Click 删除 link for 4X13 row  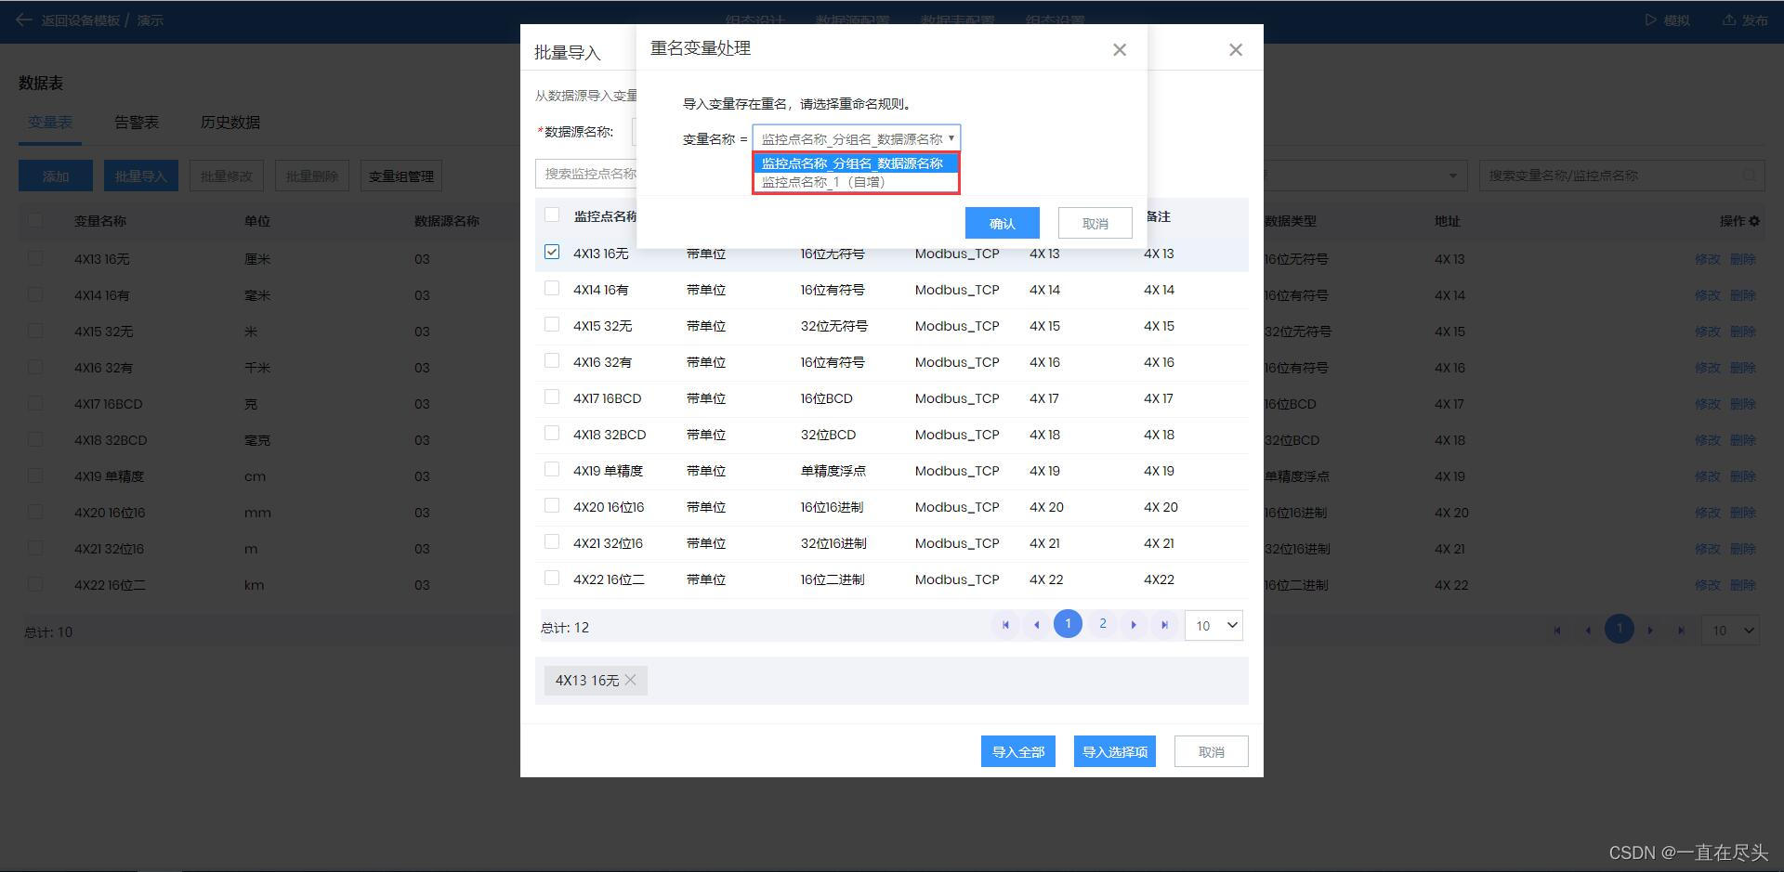pos(1743,259)
